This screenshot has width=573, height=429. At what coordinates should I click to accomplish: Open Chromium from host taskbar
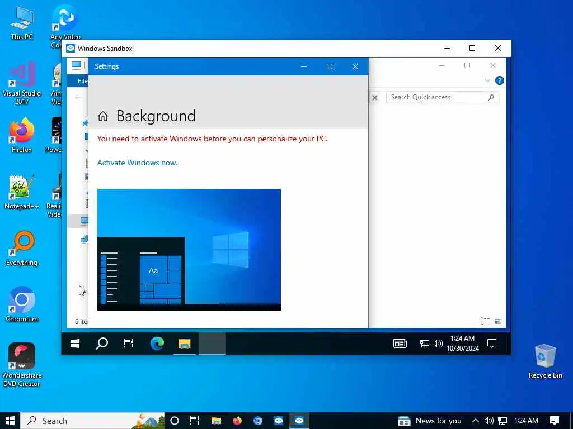(x=258, y=421)
